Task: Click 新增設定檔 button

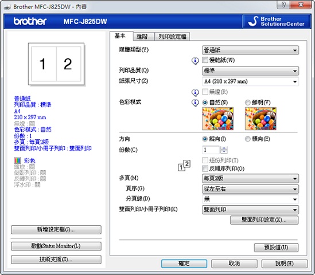Action: 56,230
